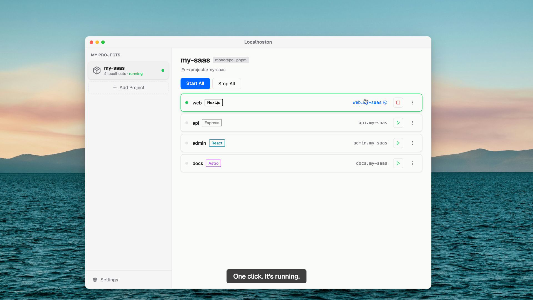The width and height of the screenshot is (533, 300).
Task: Start the docs Astro server
Action: [398, 163]
